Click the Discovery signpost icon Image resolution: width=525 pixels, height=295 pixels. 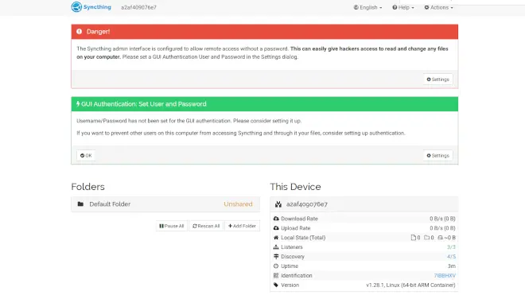(276, 257)
